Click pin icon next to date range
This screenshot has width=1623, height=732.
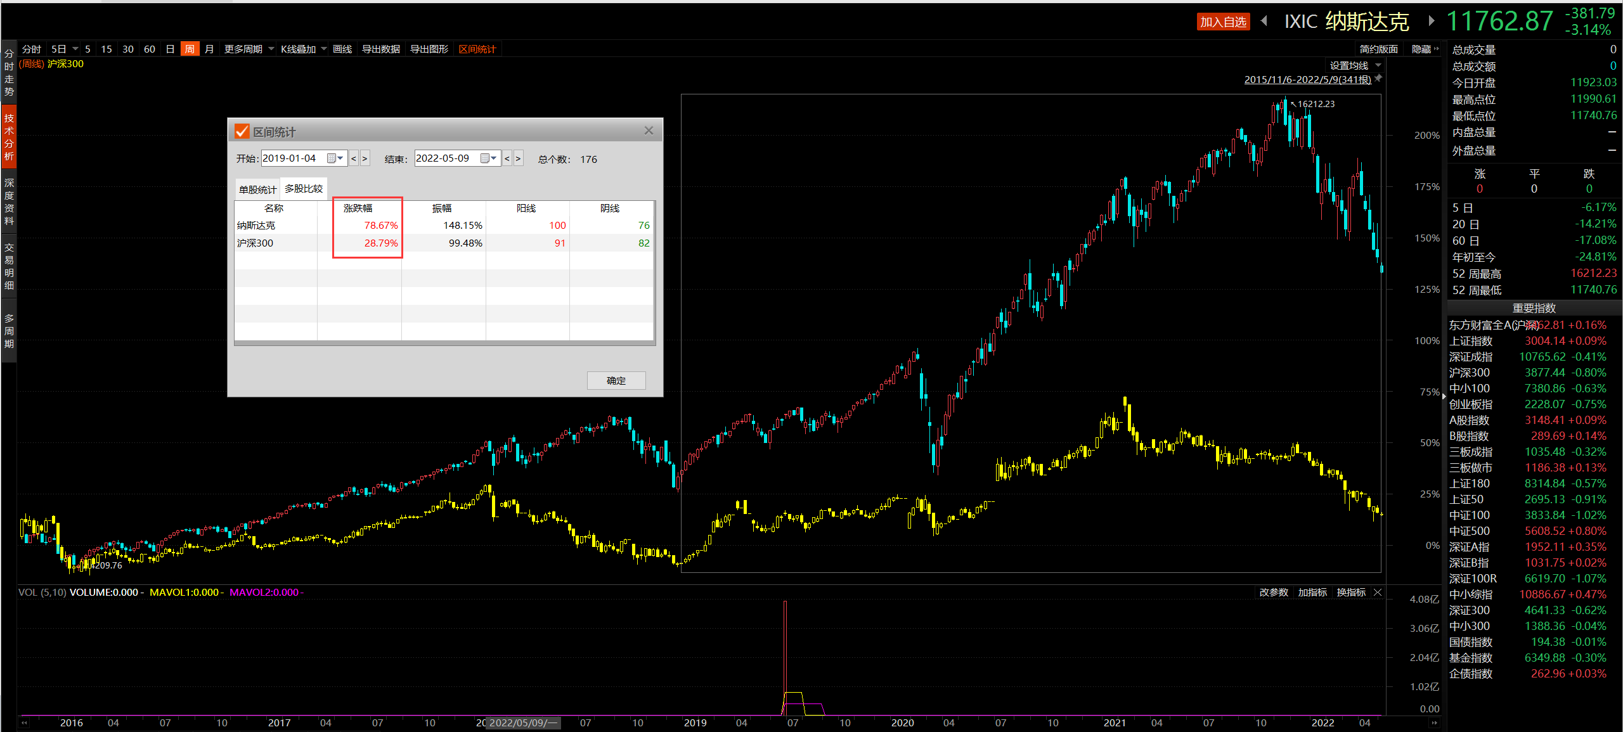click(x=1378, y=79)
